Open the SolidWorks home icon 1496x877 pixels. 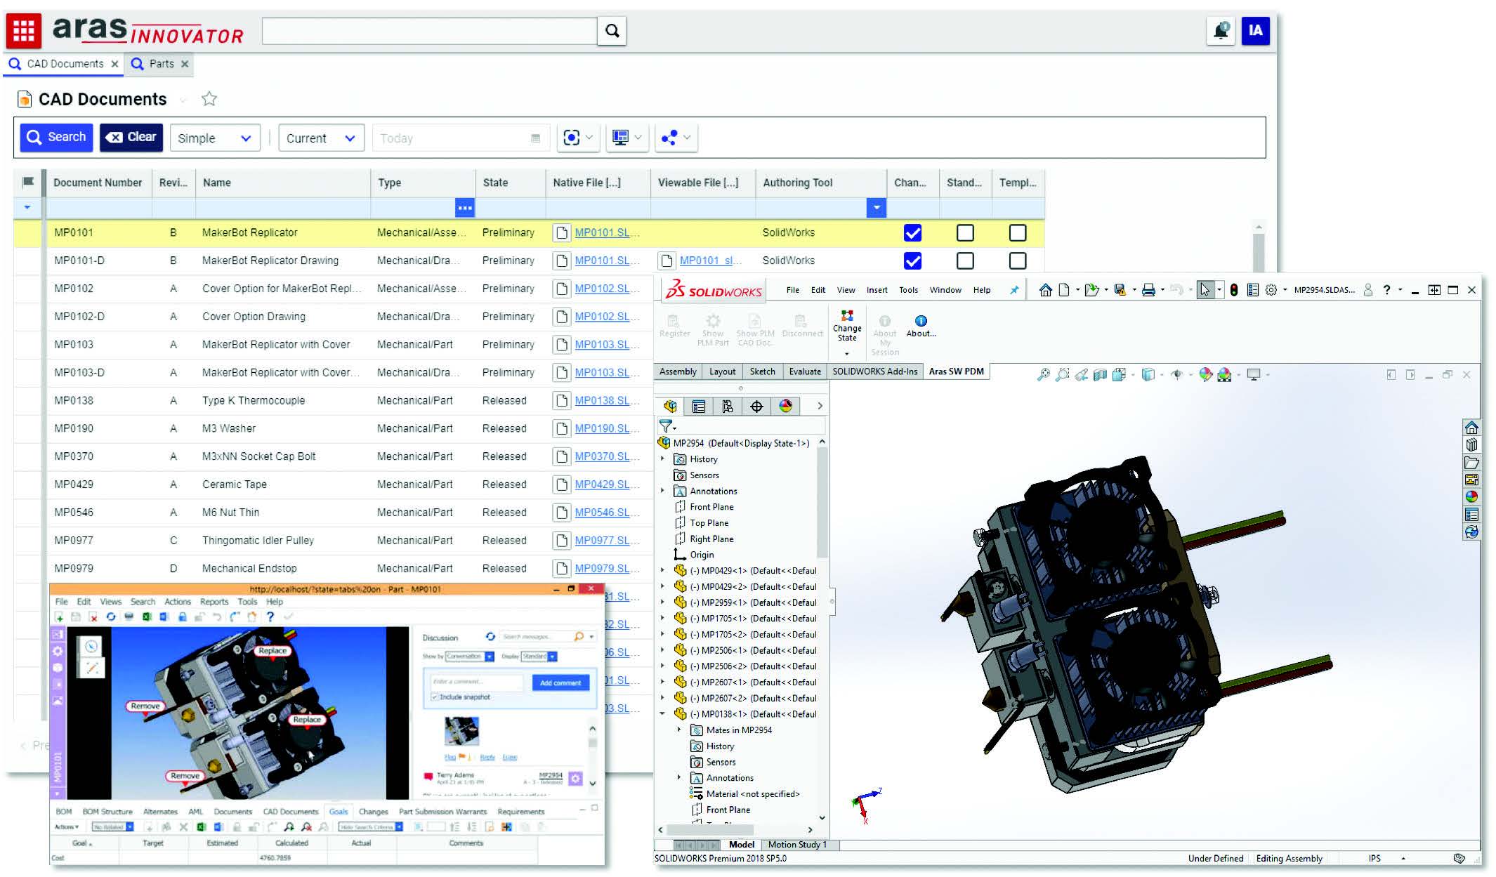tap(1045, 290)
